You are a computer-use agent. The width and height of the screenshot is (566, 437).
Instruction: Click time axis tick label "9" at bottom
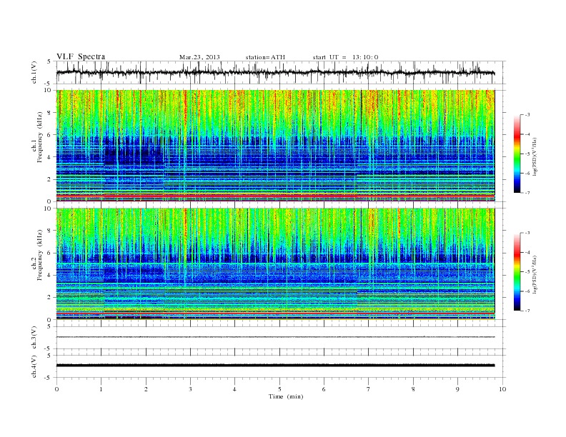pos(457,389)
